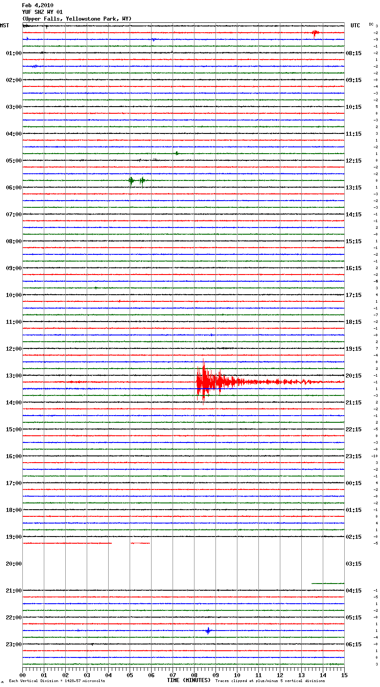
Task: Select the station code 'YUF SHZ WY 01'
Action: coord(42,12)
